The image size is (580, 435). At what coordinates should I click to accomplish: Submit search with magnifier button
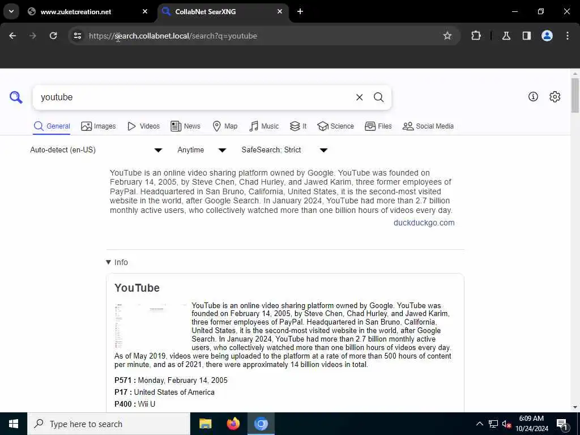(378, 97)
